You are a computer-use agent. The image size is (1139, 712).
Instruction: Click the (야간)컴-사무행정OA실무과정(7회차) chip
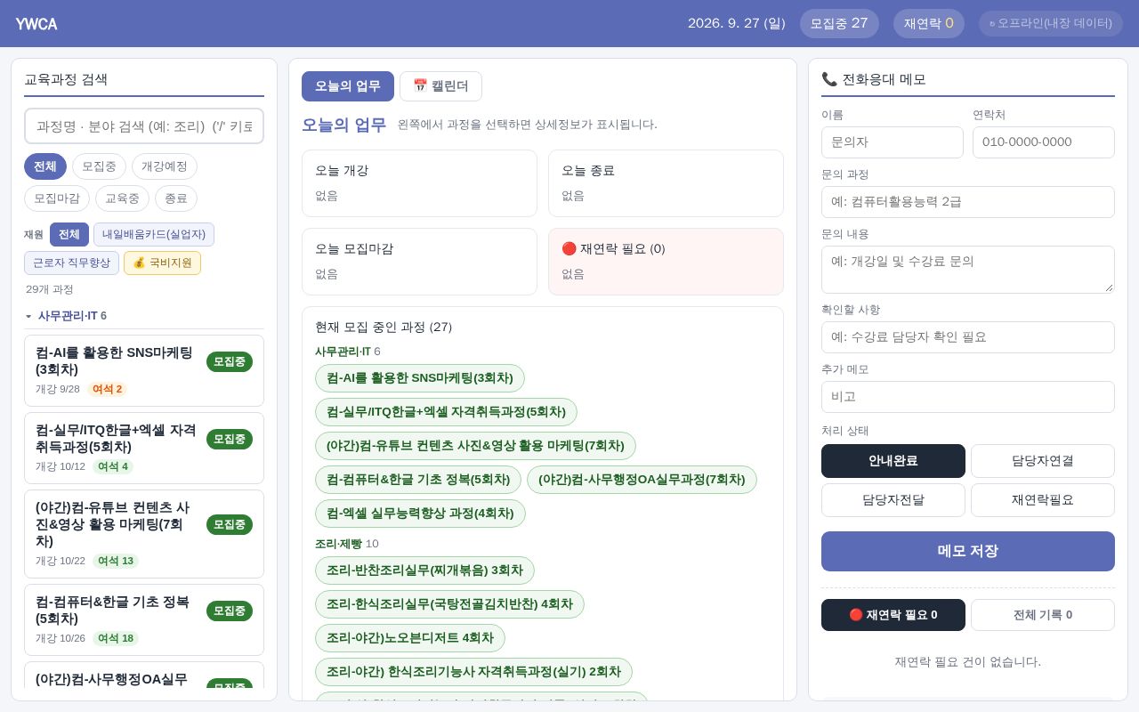[642, 480]
